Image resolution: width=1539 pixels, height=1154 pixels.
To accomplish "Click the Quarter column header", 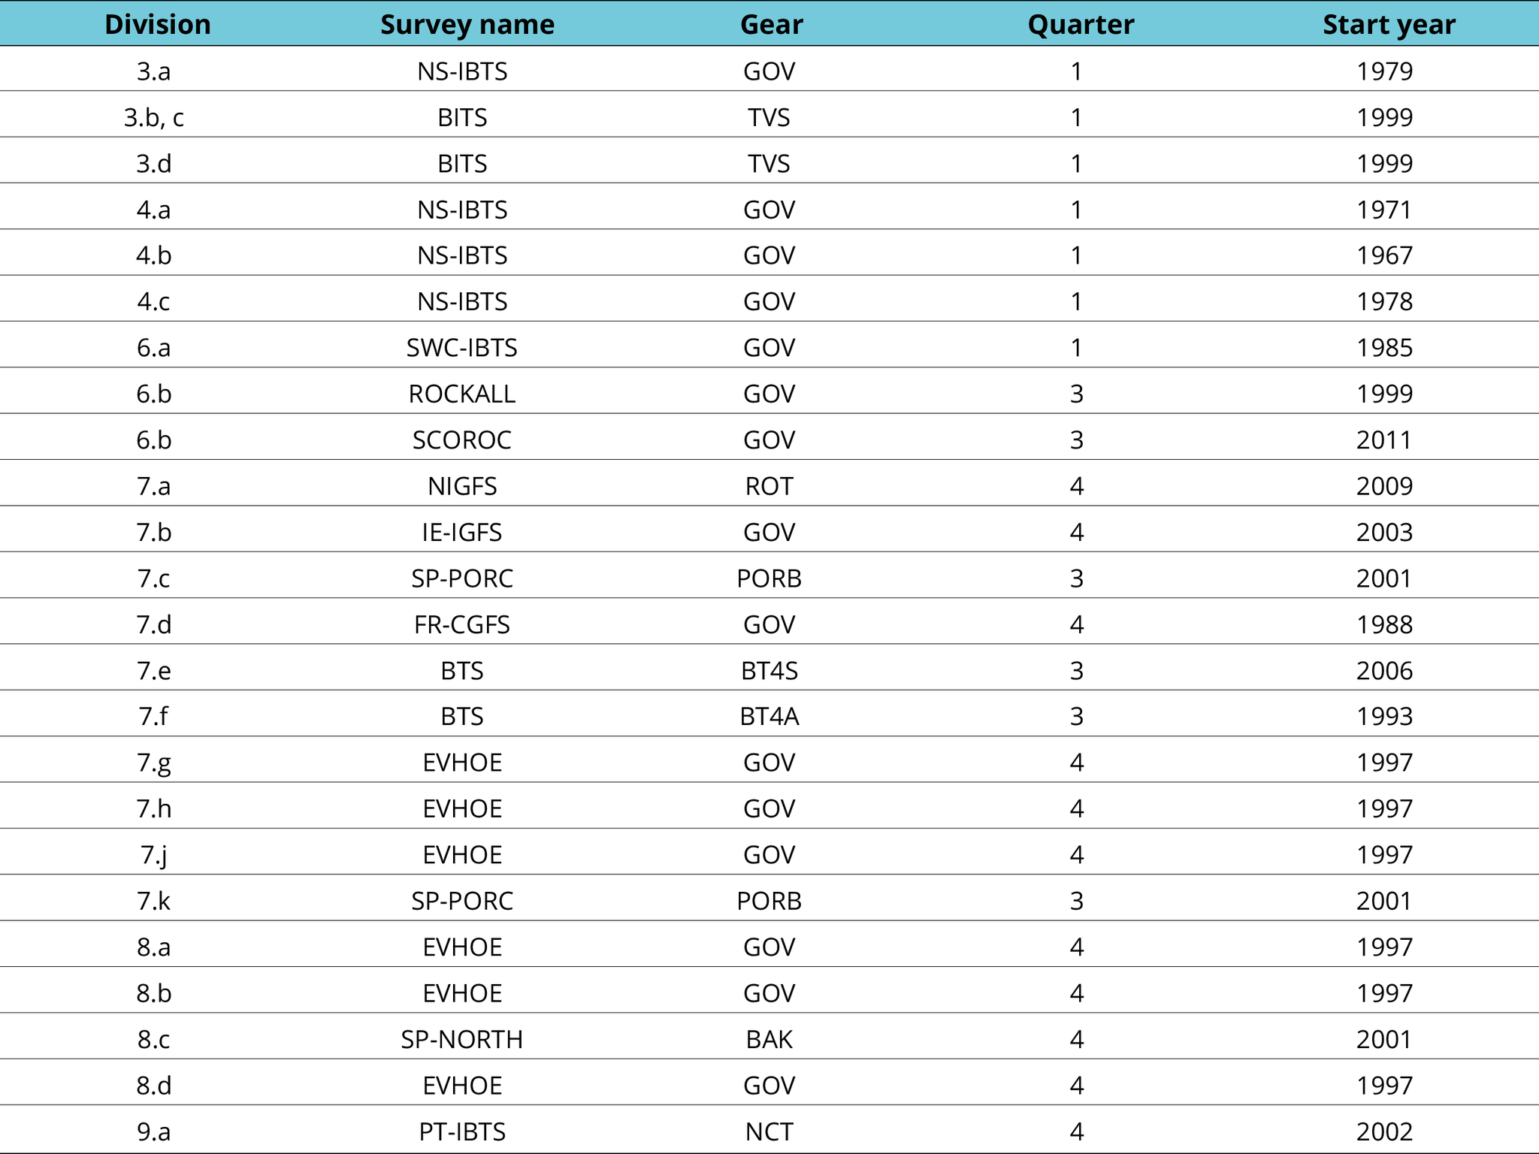I will (1080, 25).
